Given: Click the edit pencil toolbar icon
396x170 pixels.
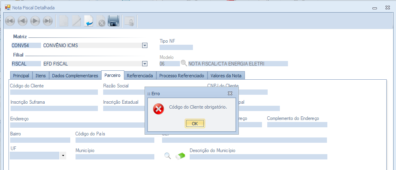Looking at the screenshot, I should [76, 21].
